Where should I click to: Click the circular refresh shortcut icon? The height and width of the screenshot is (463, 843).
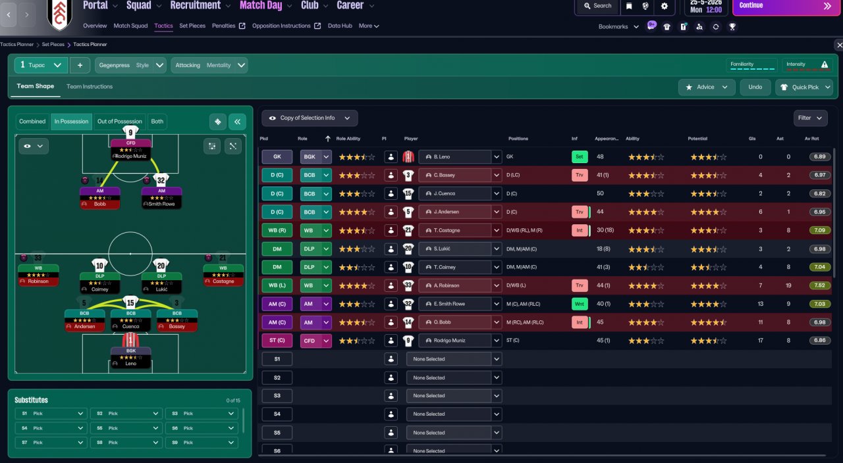pyautogui.click(x=716, y=27)
